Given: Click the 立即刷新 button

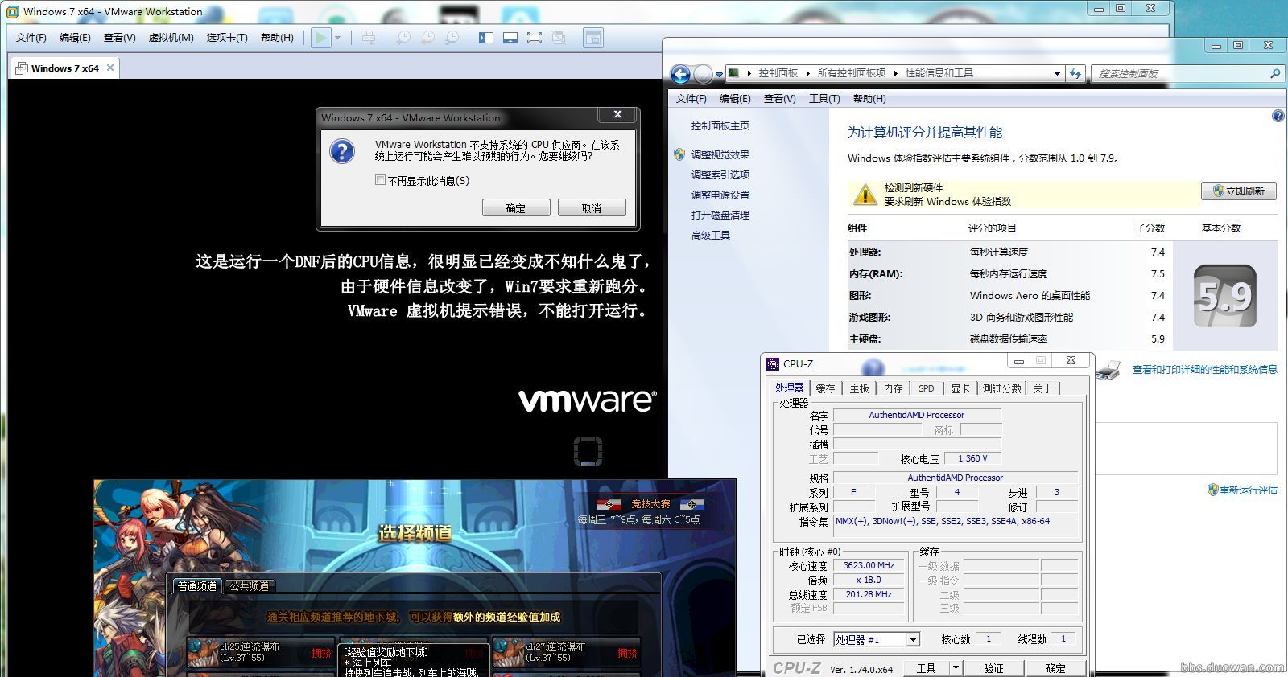Looking at the screenshot, I should tap(1239, 191).
